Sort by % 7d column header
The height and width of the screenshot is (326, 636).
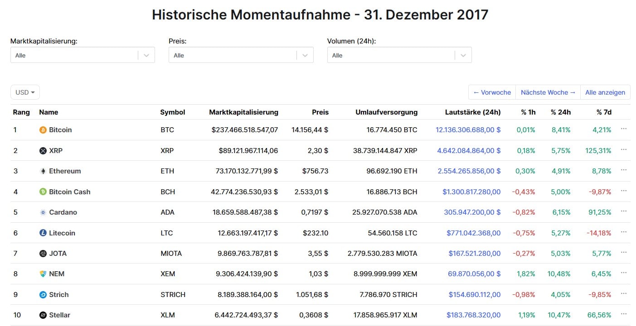pyautogui.click(x=604, y=112)
